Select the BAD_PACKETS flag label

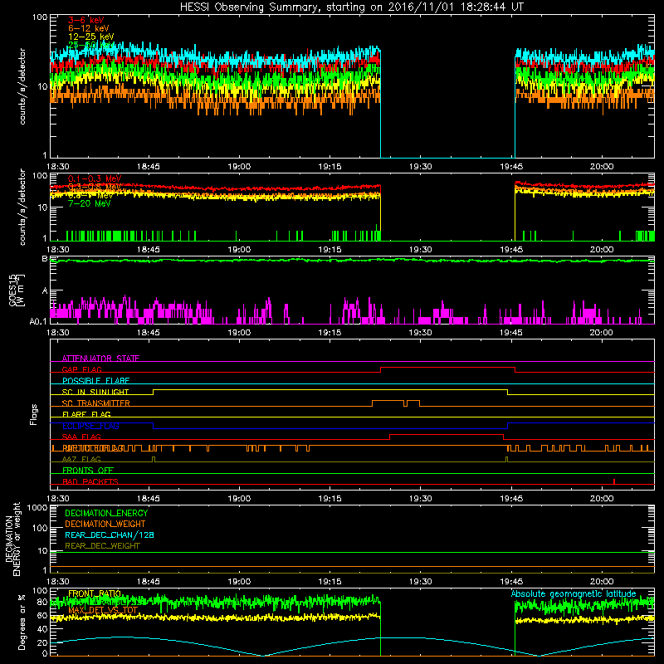[x=90, y=481]
